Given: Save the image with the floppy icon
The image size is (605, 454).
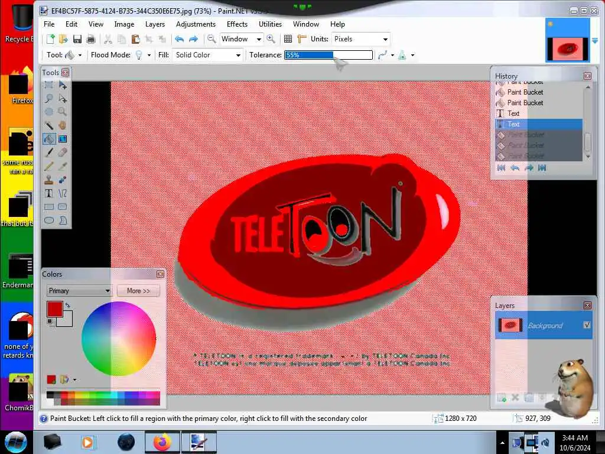Looking at the screenshot, I should [x=77, y=39].
